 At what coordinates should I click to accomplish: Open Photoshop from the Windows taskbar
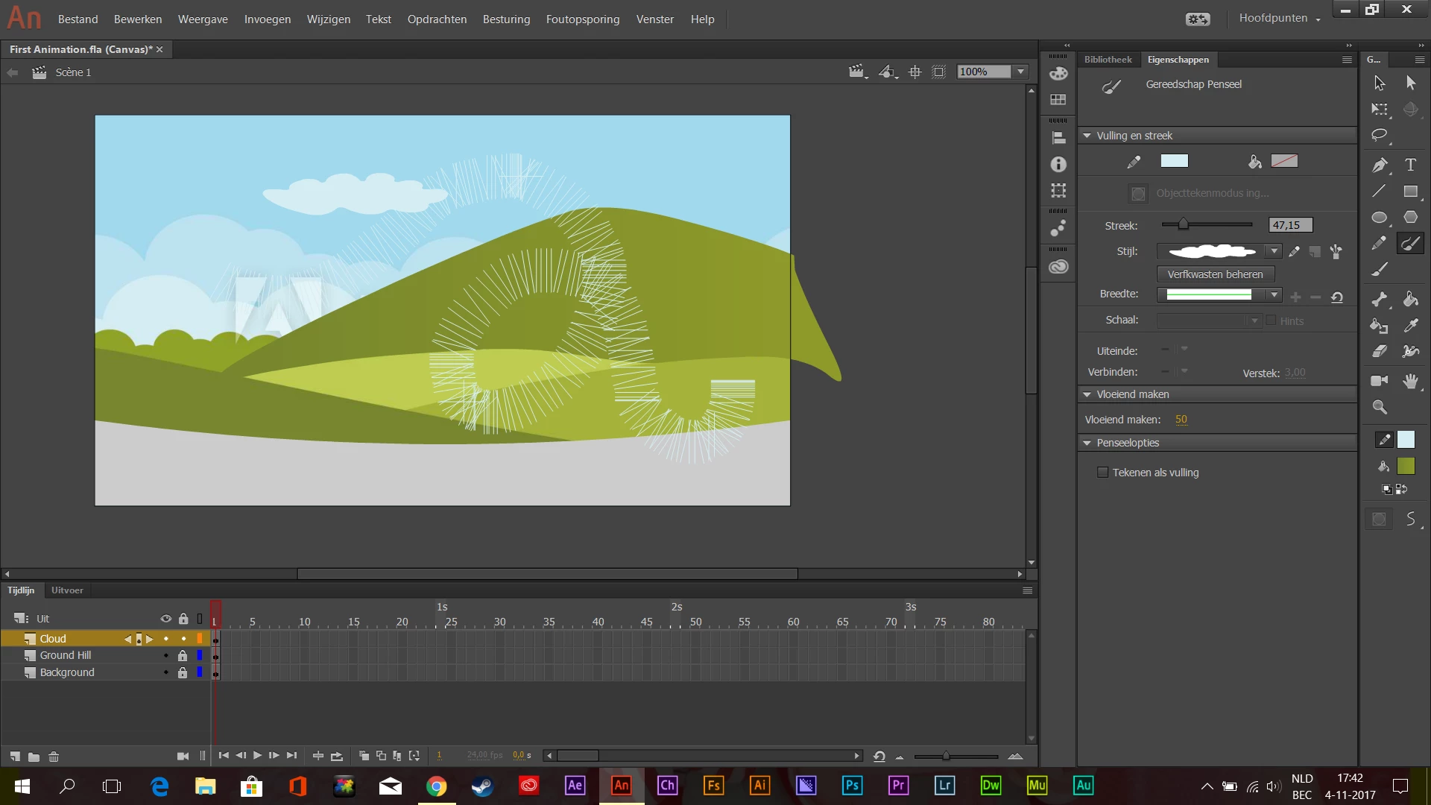tap(852, 786)
